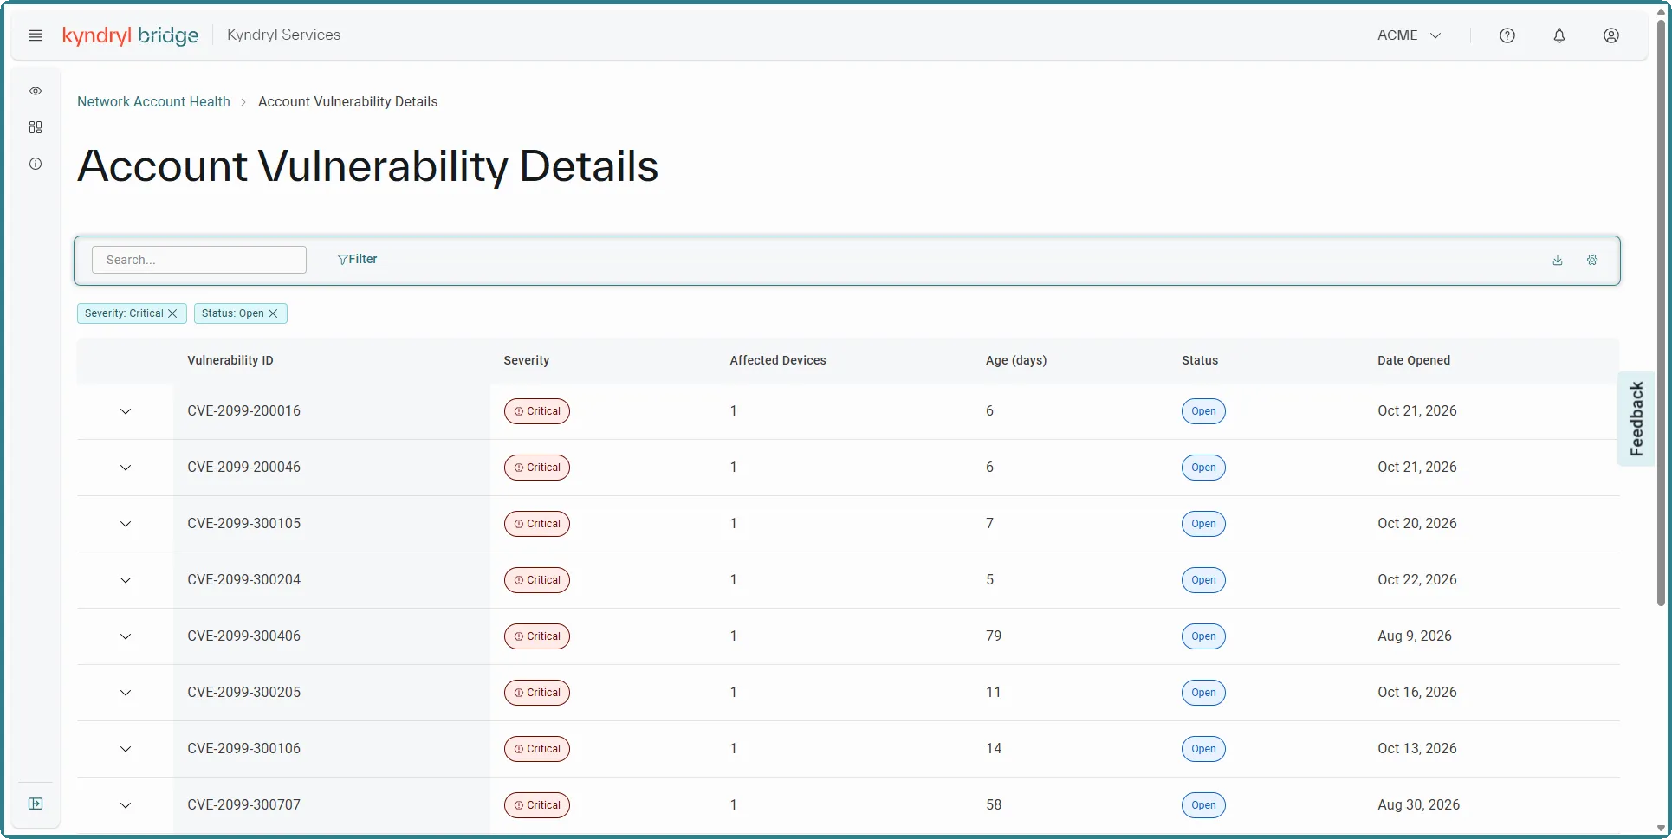
Task: Go to the Network Account Health breadcrumb
Action: coord(153,101)
